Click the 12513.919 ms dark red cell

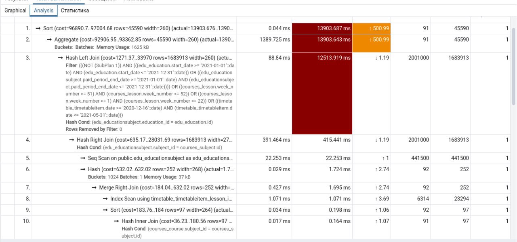click(322, 93)
